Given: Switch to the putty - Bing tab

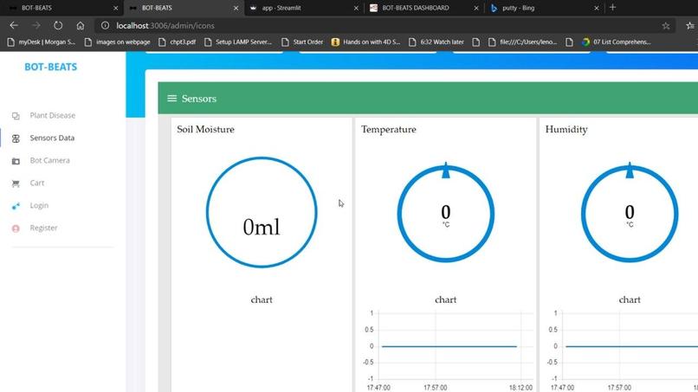Looking at the screenshot, I should coord(543,8).
